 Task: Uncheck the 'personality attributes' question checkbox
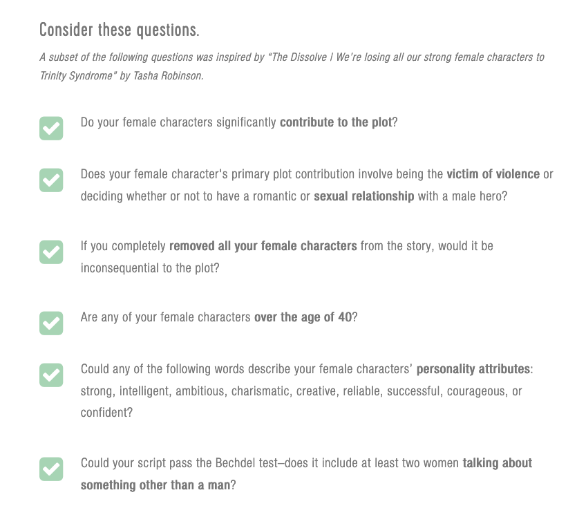[x=51, y=375]
